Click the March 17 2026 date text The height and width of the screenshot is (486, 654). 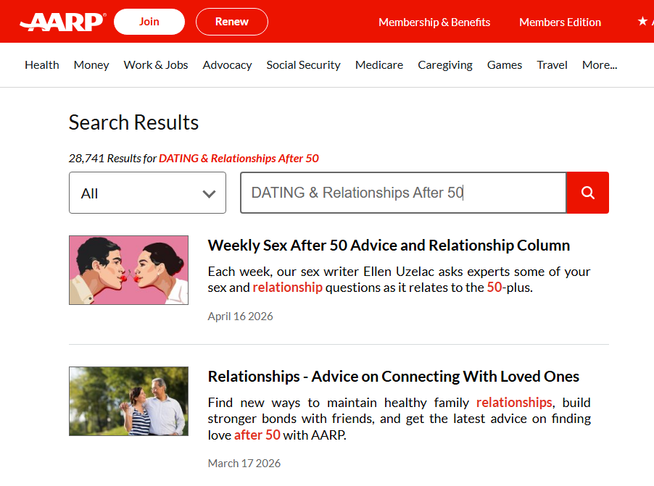pyautogui.click(x=244, y=464)
